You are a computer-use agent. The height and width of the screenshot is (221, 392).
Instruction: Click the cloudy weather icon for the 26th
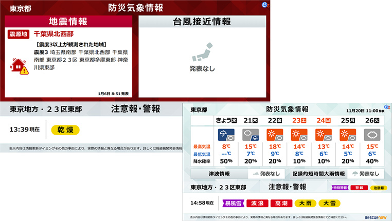click(372, 135)
